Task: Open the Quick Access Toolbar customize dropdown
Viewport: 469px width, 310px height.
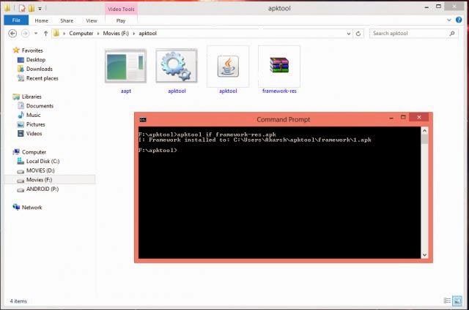Action: (x=40, y=9)
